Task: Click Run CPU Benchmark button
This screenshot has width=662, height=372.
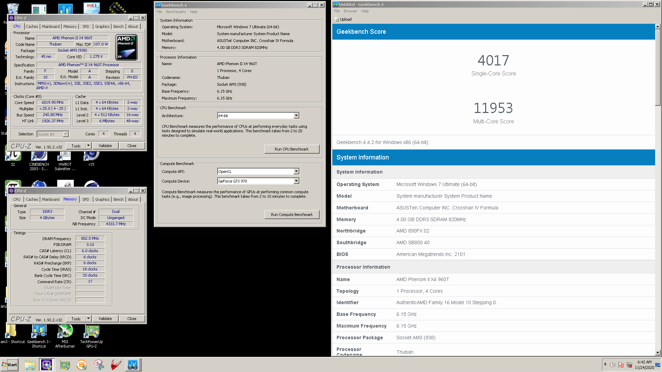Action: [x=292, y=149]
